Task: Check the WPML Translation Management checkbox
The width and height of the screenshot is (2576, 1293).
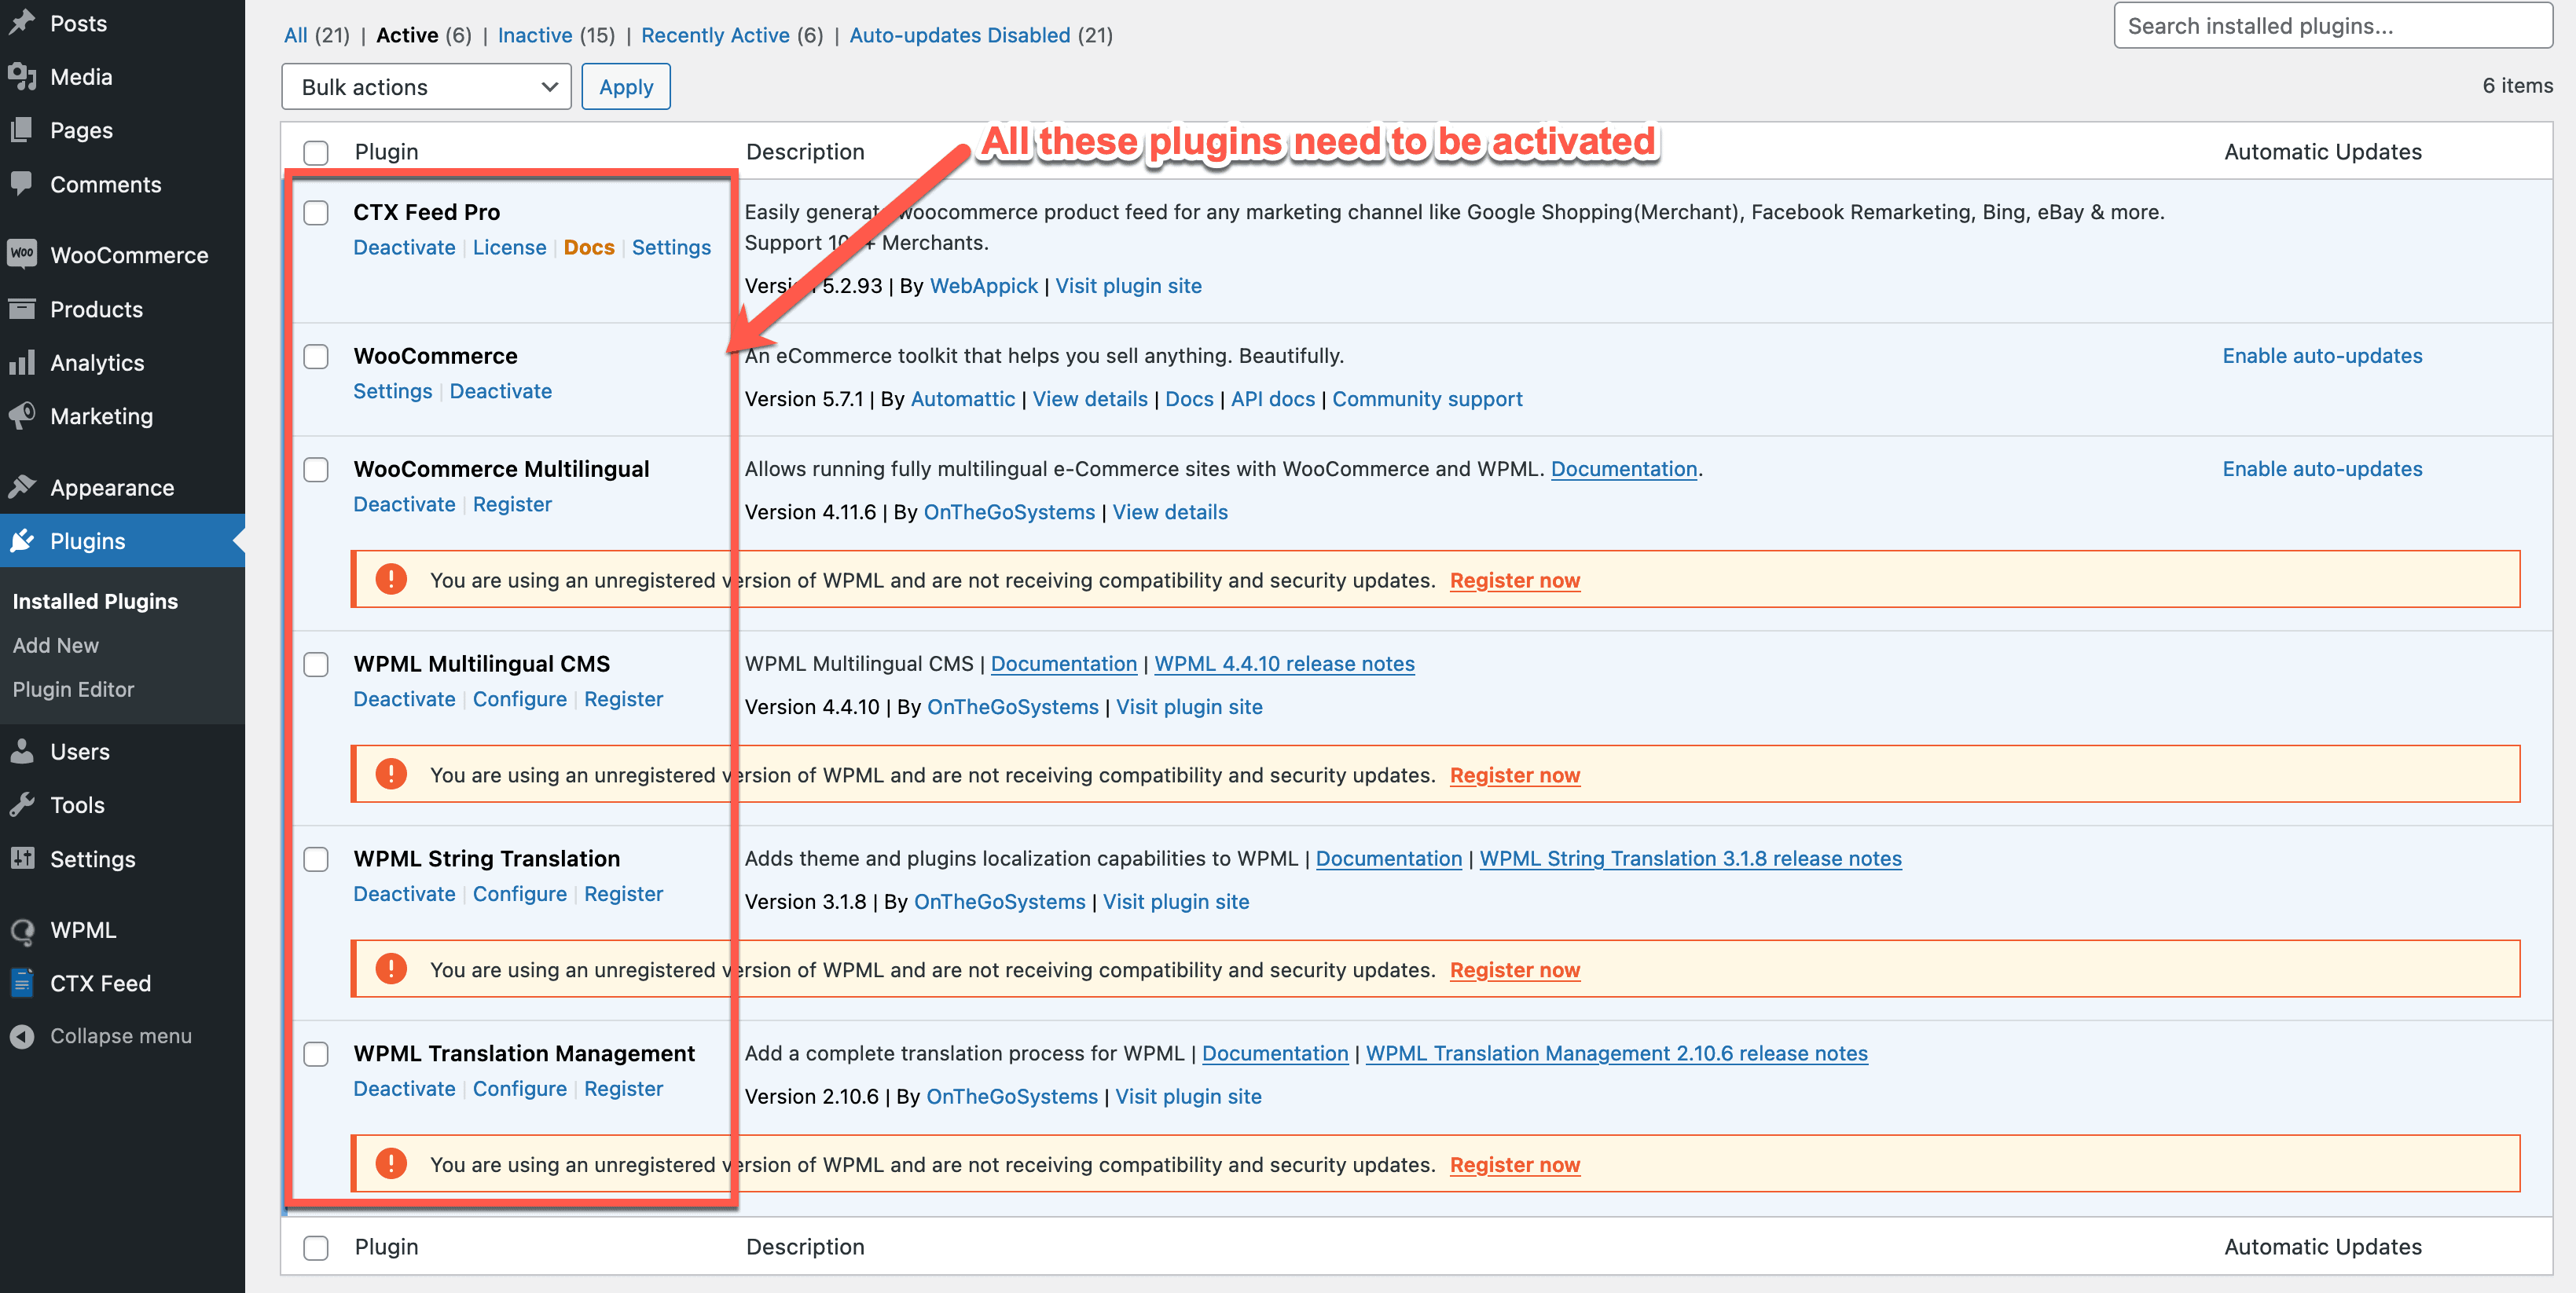Action: [x=316, y=1053]
